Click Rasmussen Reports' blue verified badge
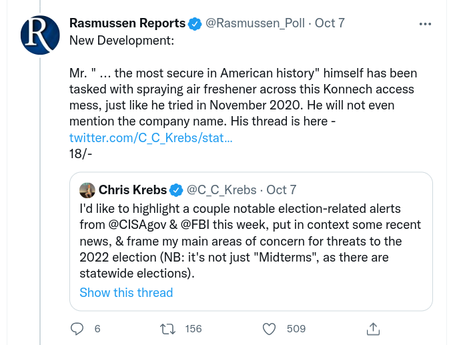The height and width of the screenshot is (345, 453). tap(194, 23)
